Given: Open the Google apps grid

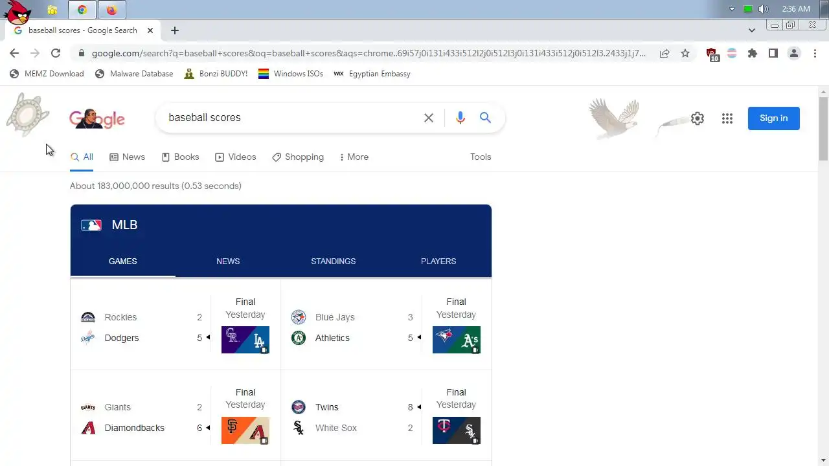Looking at the screenshot, I should click(727, 118).
